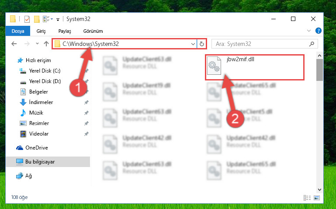Expand the address bar history dropdown
Viewport: 336px width, 209px height.
tap(193, 44)
